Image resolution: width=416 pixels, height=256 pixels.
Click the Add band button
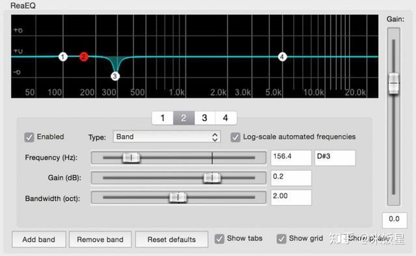click(x=39, y=239)
